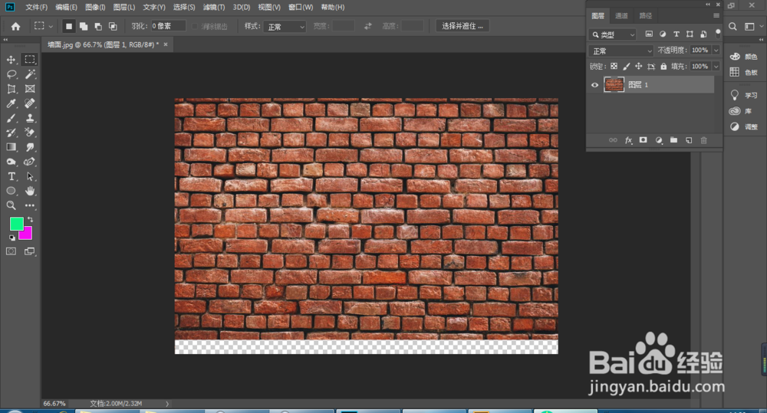Open the Layers panel options menu
The height and width of the screenshot is (413, 767).
point(716,15)
